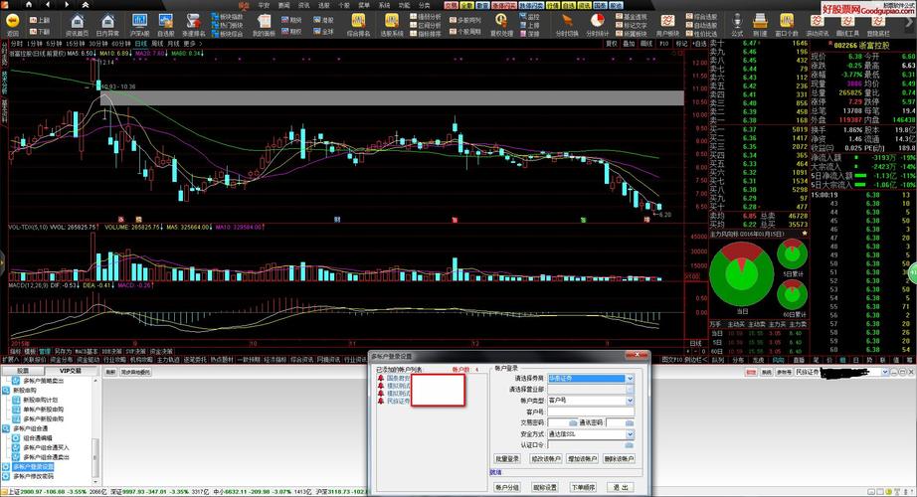Open 测速 icon in toolbar
The width and height of the screenshot is (917, 497).
coord(760,22)
